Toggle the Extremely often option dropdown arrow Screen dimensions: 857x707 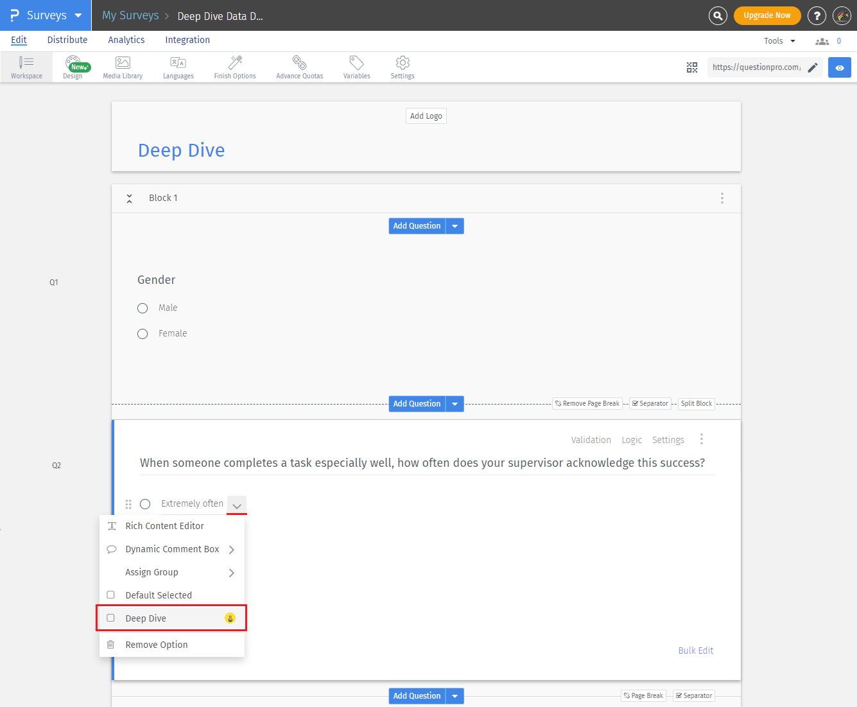237,505
